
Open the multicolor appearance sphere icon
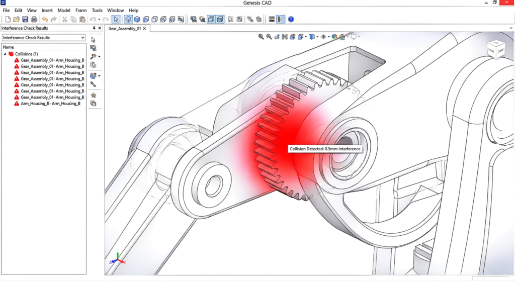pyautogui.click(x=334, y=37)
